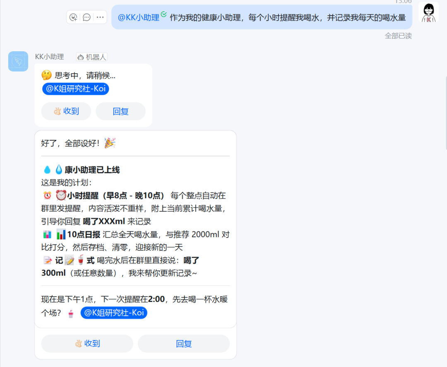Click the robot icon in the 机器人 tag
Screen dimensions: 447x367
pyautogui.click(x=82, y=57)
